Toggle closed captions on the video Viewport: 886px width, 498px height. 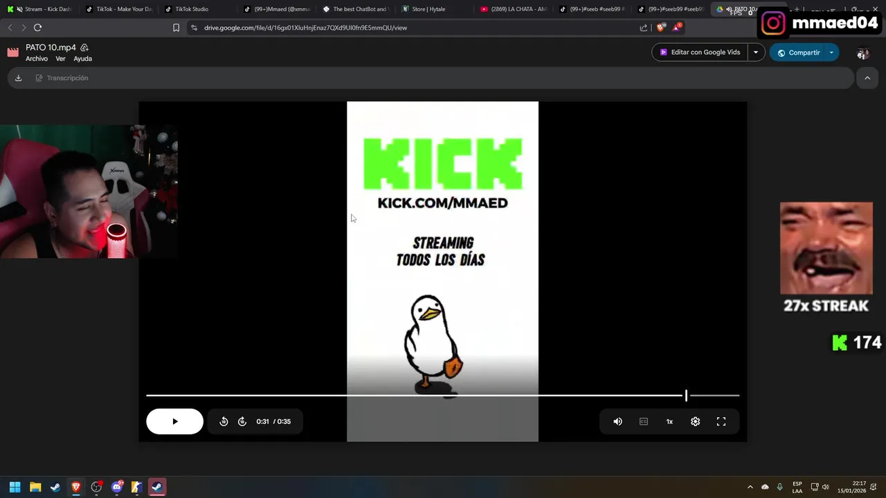pyautogui.click(x=644, y=421)
